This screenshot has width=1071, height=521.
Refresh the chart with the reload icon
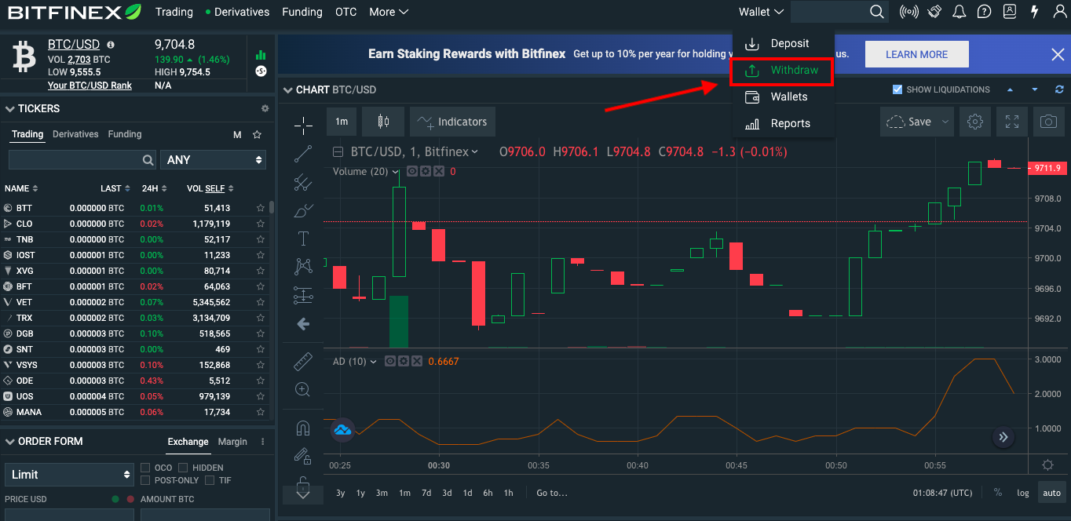tap(1059, 89)
